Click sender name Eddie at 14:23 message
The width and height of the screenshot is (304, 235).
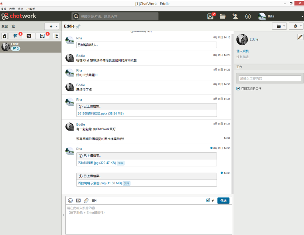coord(81,56)
